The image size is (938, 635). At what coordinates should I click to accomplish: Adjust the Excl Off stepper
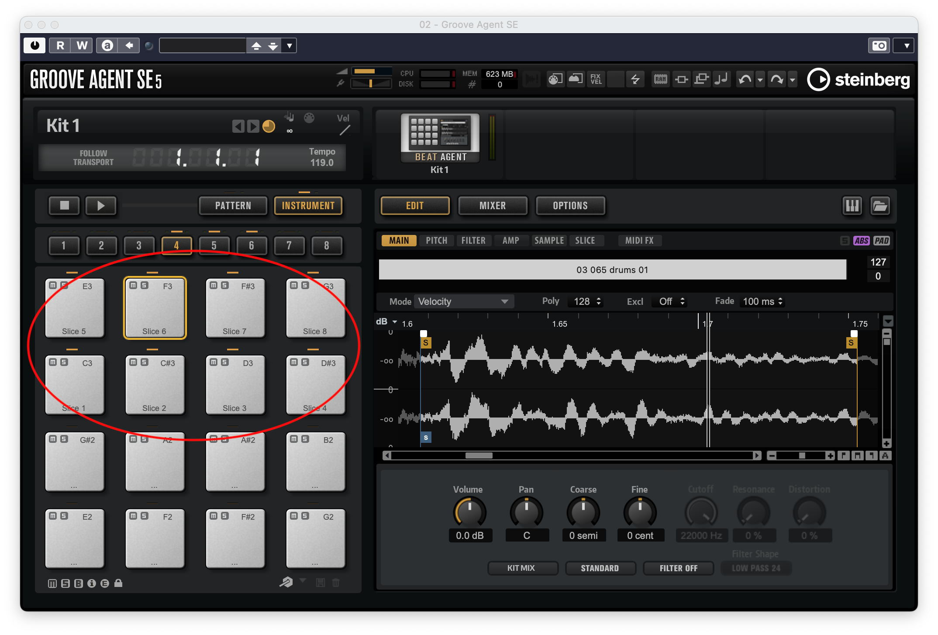[683, 301]
